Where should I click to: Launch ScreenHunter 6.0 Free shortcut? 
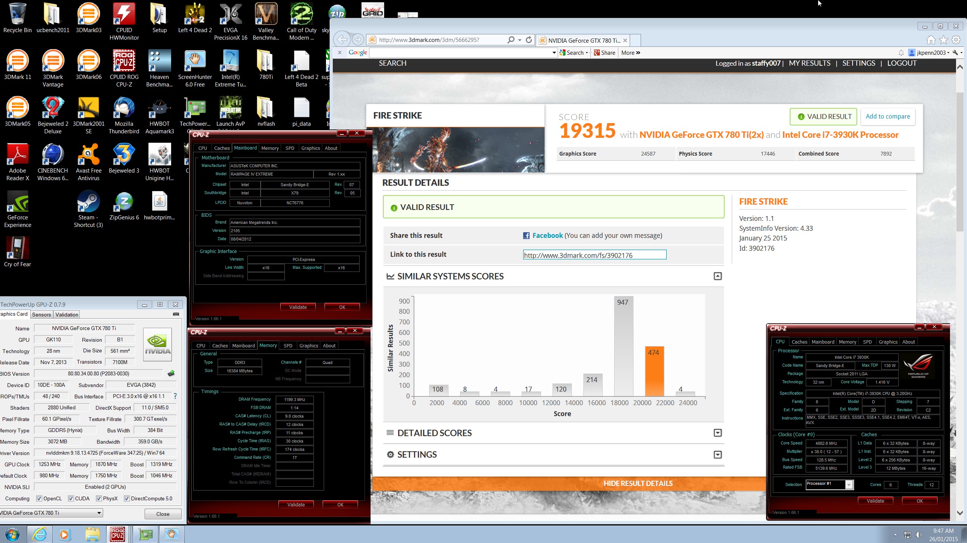(x=195, y=68)
